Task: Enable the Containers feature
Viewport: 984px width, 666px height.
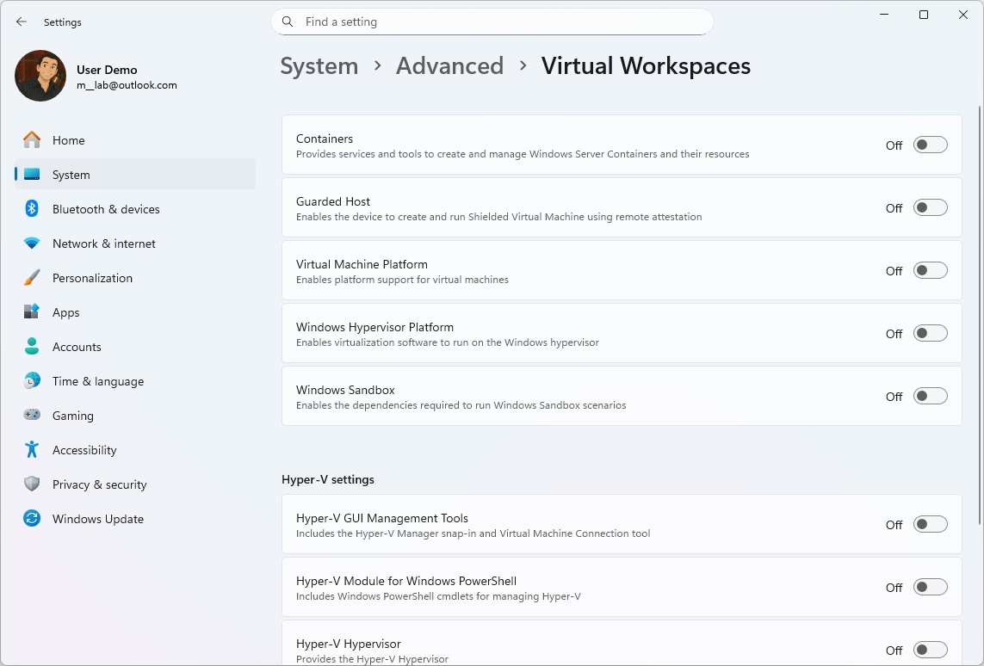Action: (x=930, y=145)
